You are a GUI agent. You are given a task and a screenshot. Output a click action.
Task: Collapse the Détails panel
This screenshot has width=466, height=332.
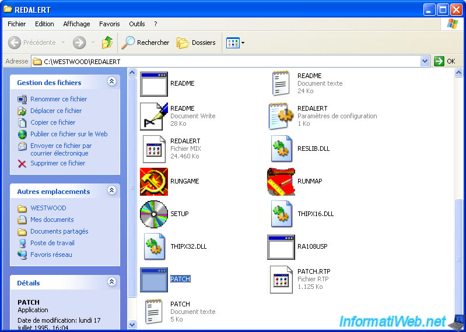coord(112,281)
